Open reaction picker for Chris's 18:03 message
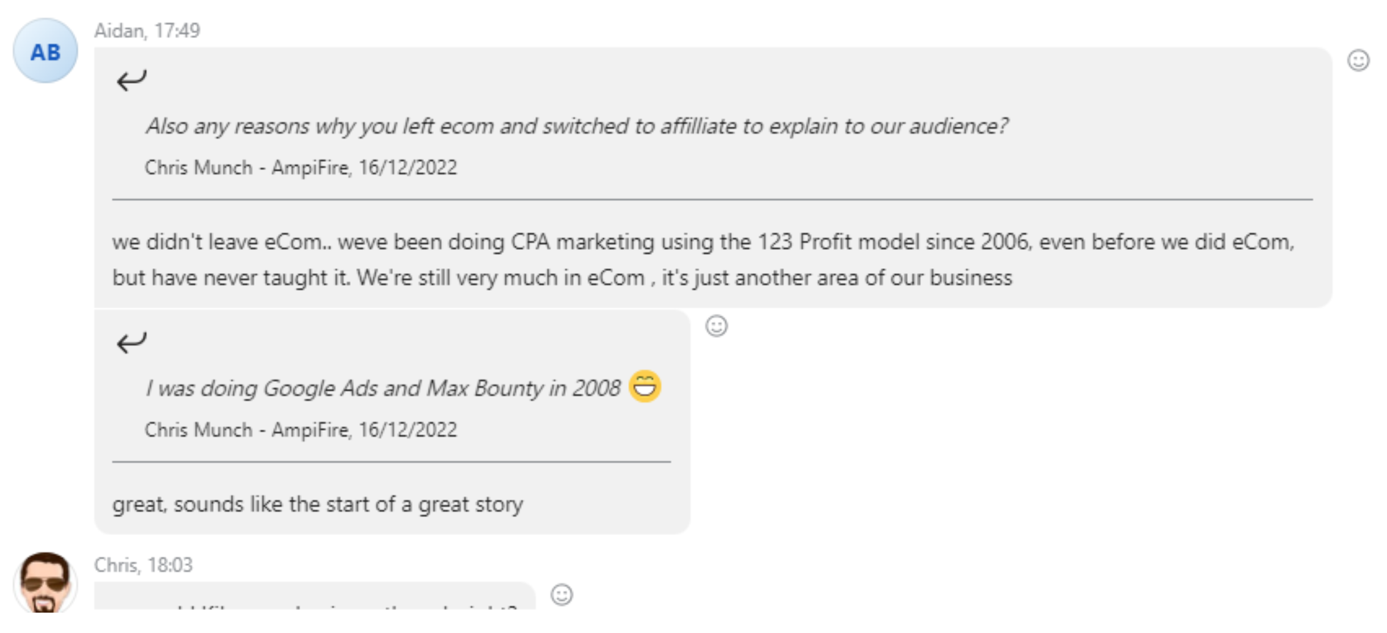1387x633 pixels. point(562,595)
